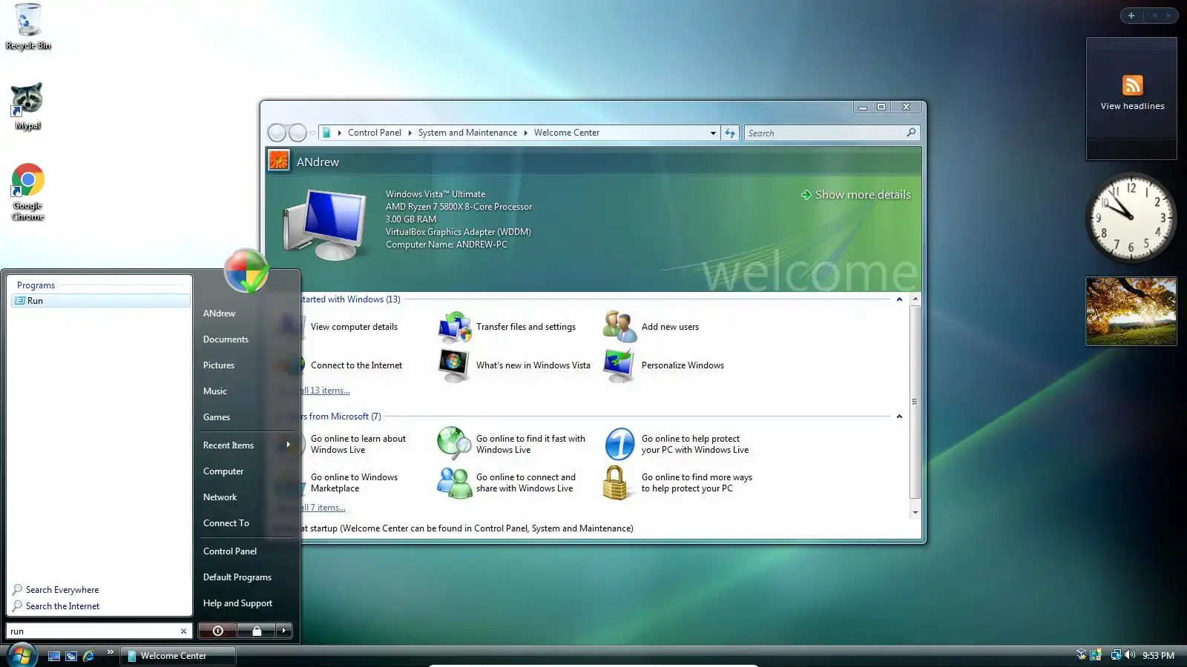Click Go online to Windows Marketplace

pos(354,482)
